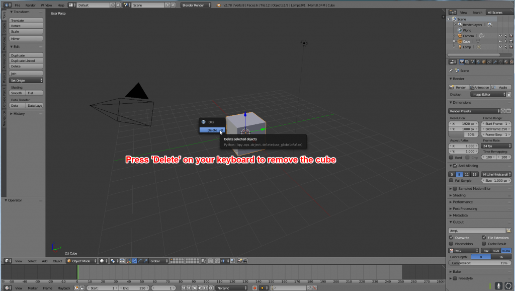Click the Duplicate Linked button

click(26, 61)
